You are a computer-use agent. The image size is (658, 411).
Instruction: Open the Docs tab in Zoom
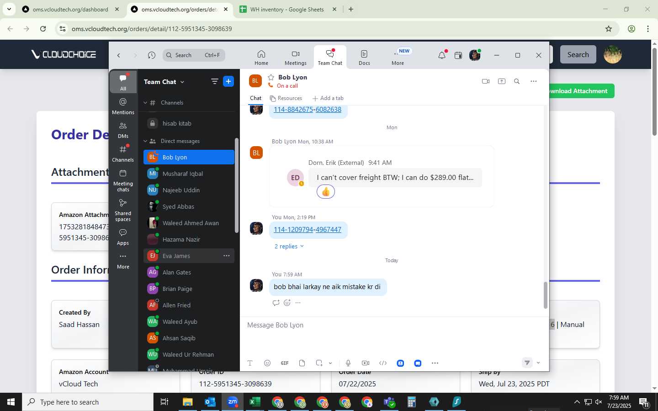364,58
